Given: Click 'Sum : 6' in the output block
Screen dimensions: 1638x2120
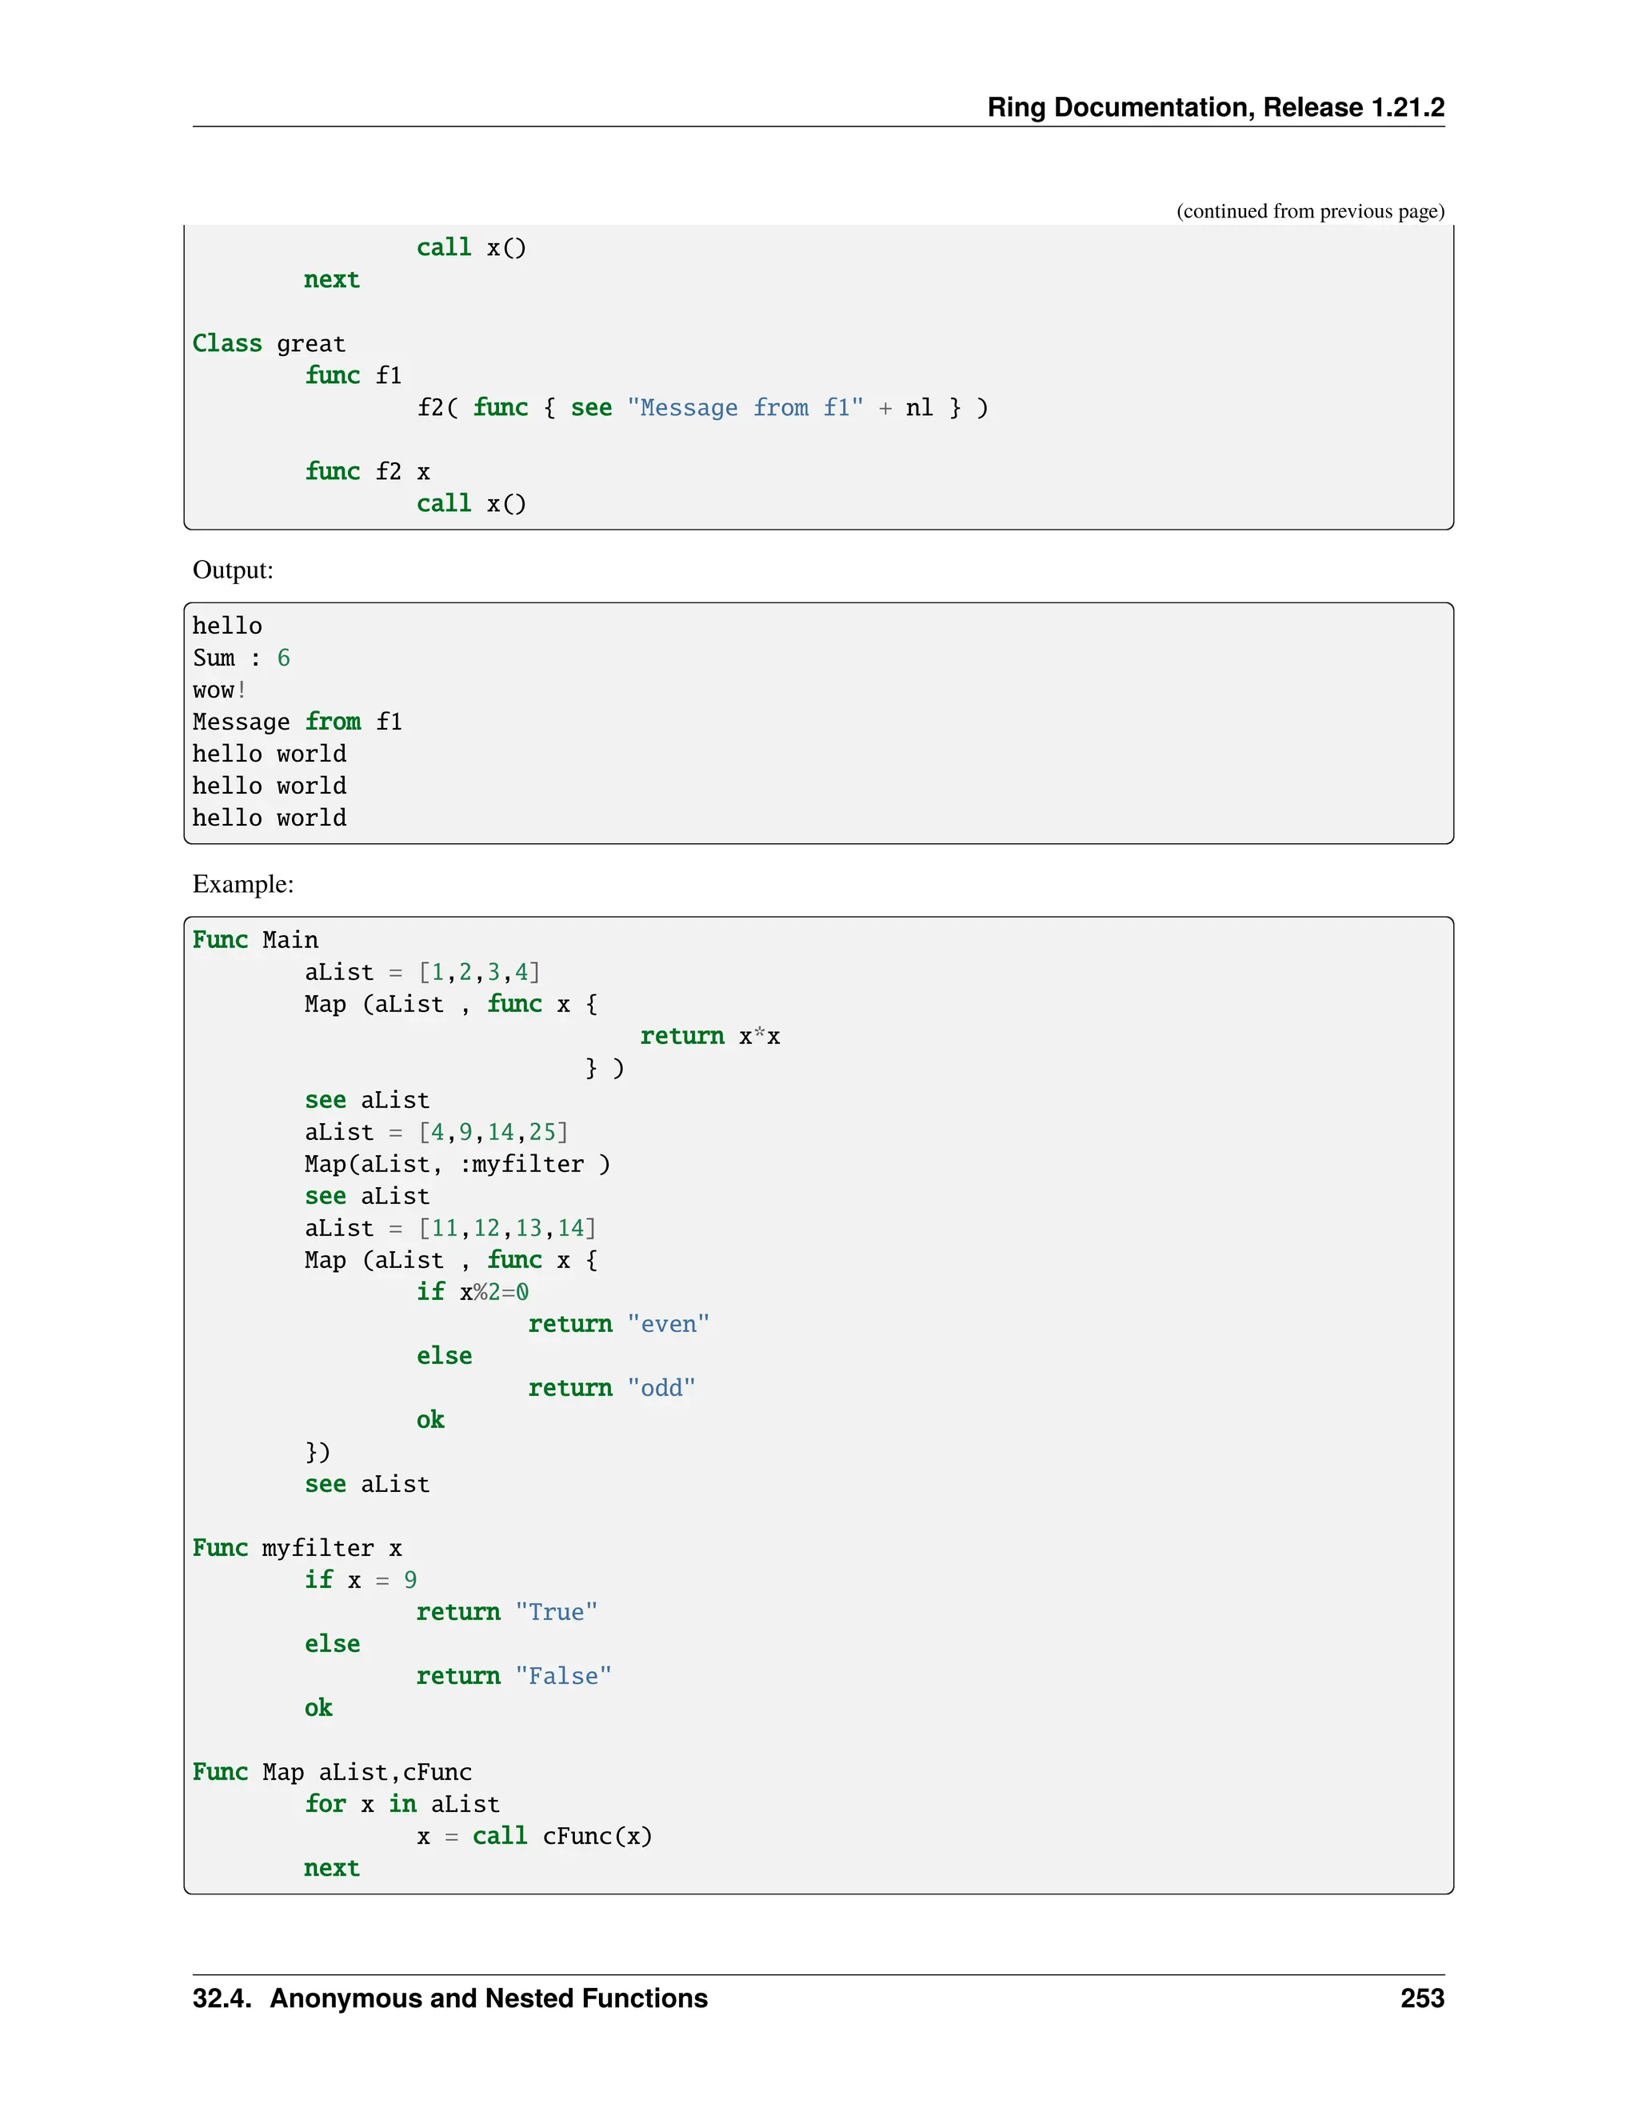Looking at the screenshot, I should (241, 658).
